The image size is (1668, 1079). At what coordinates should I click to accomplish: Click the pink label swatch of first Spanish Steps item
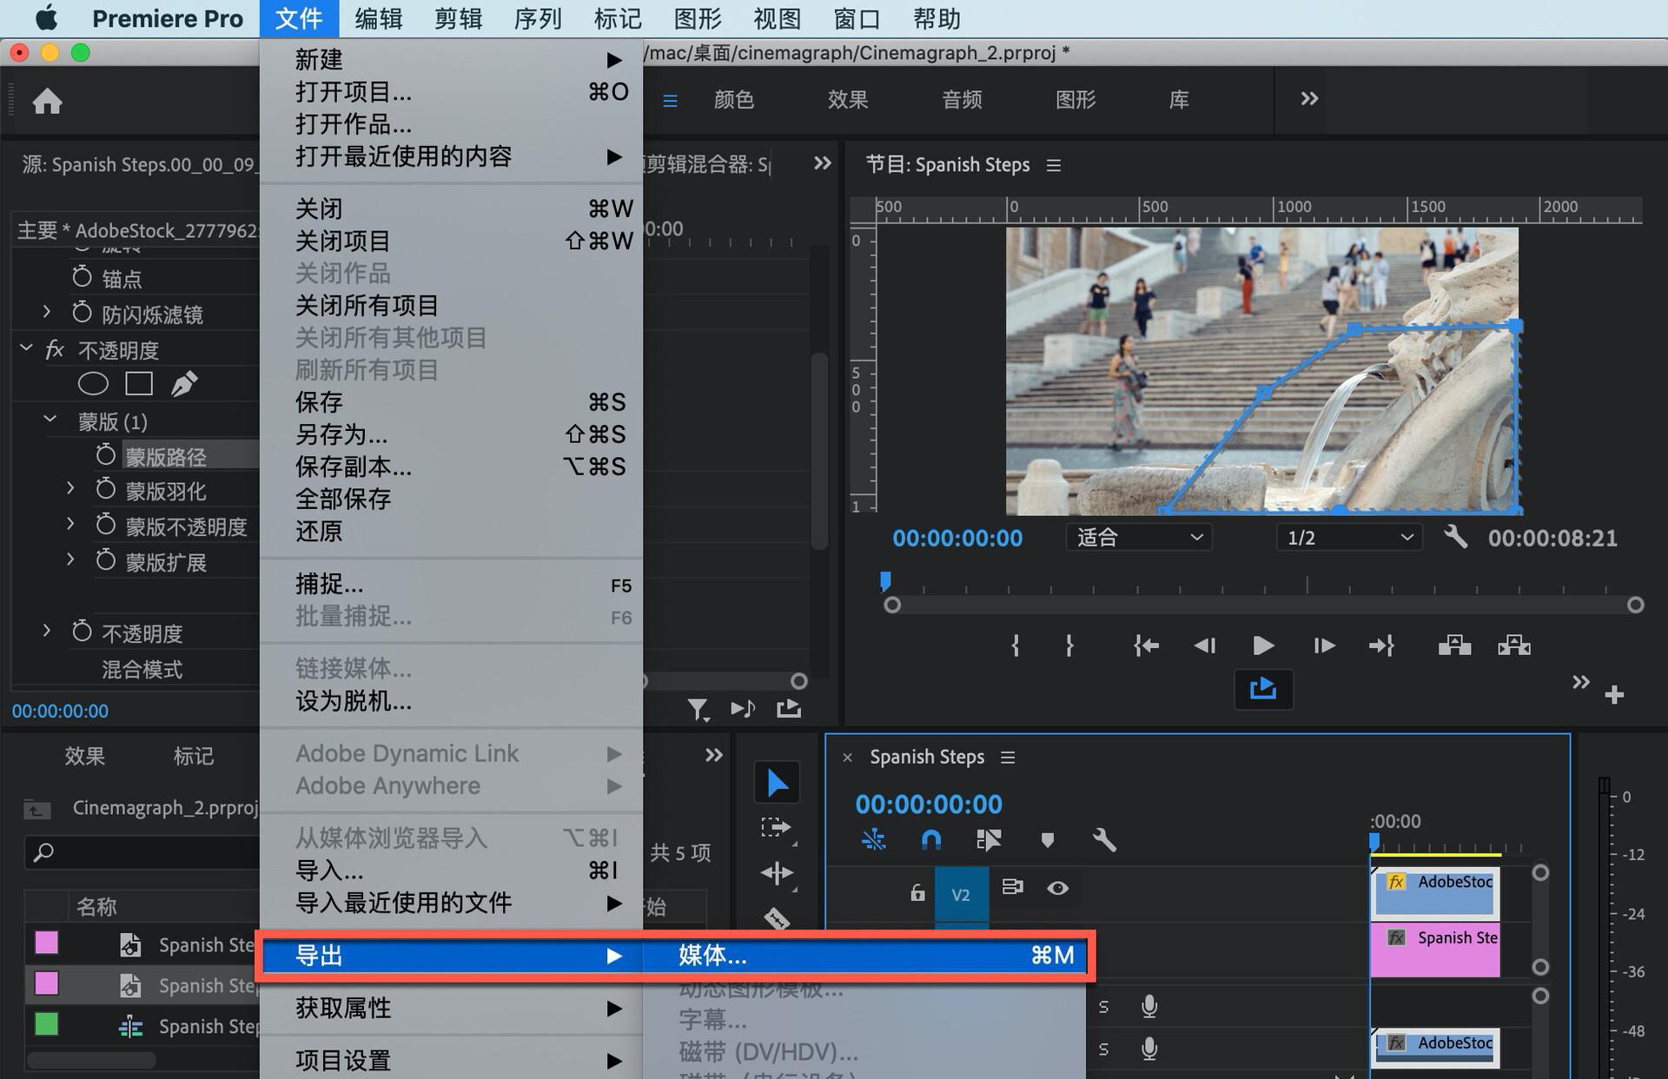[46, 943]
